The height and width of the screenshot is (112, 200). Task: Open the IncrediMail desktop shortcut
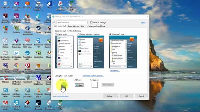pyautogui.click(x=27, y=5)
